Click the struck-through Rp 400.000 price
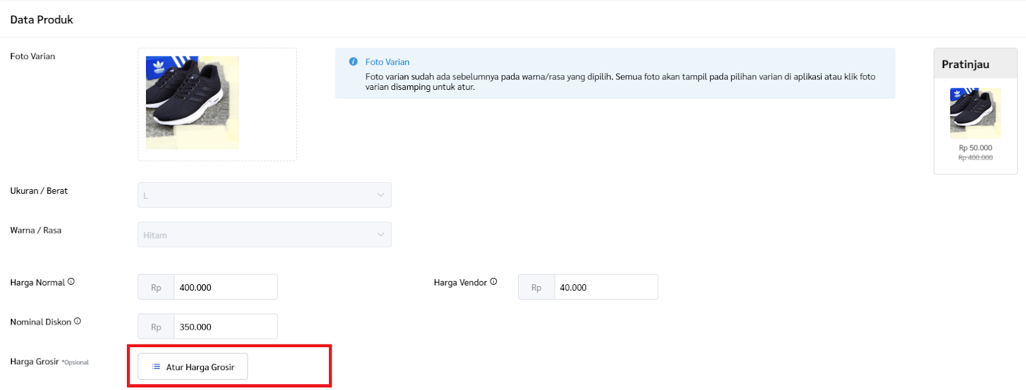The width and height of the screenshot is (1026, 390). [x=975, y=157]
